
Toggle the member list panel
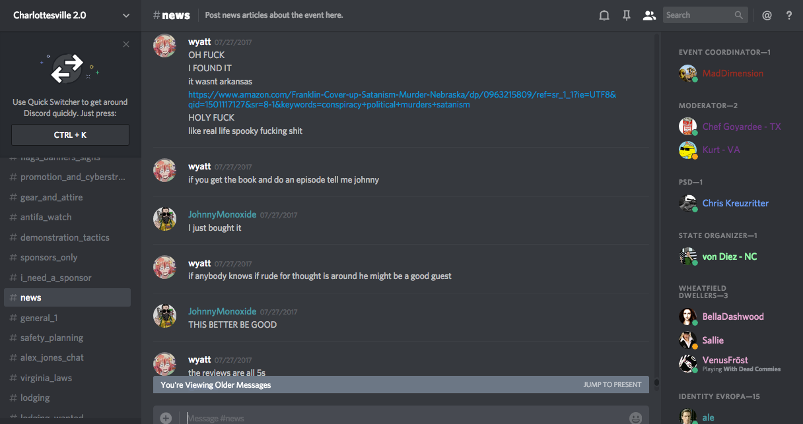coord(649,15)
